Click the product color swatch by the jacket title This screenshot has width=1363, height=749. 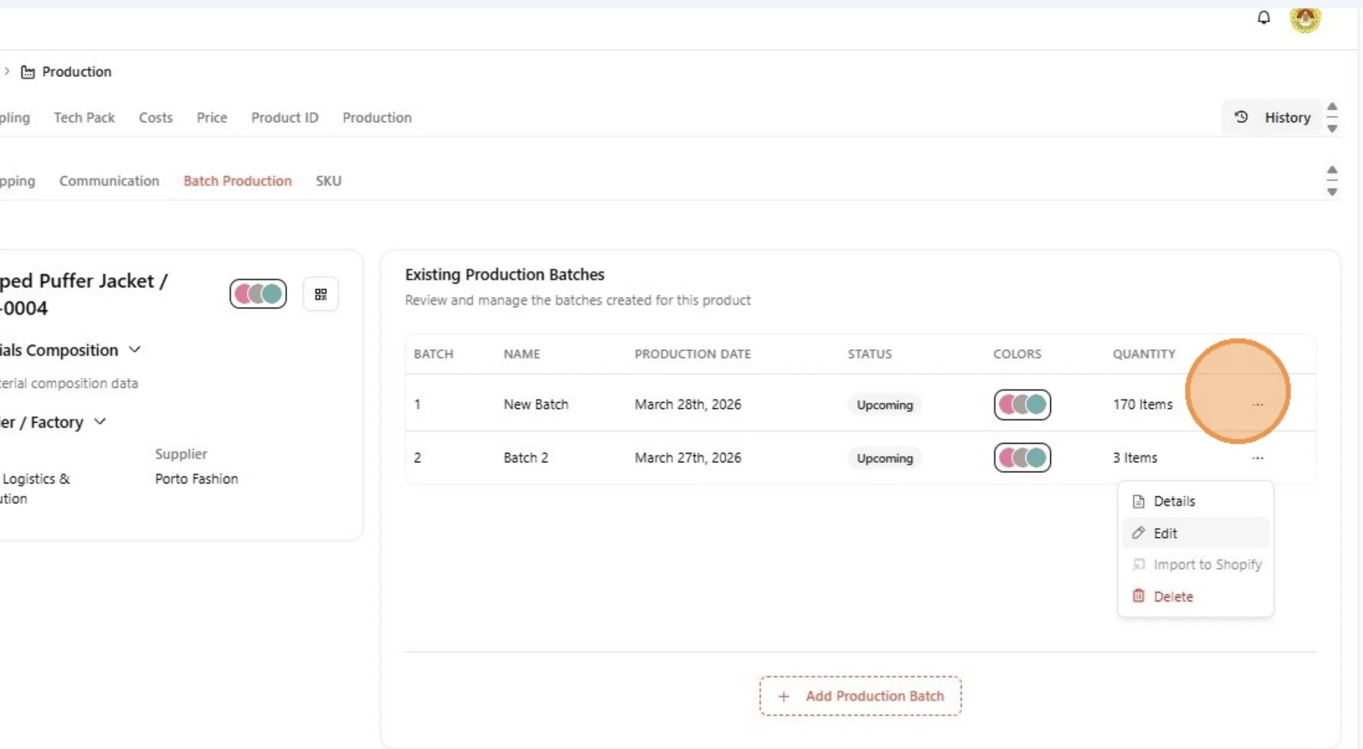(258, 294)
